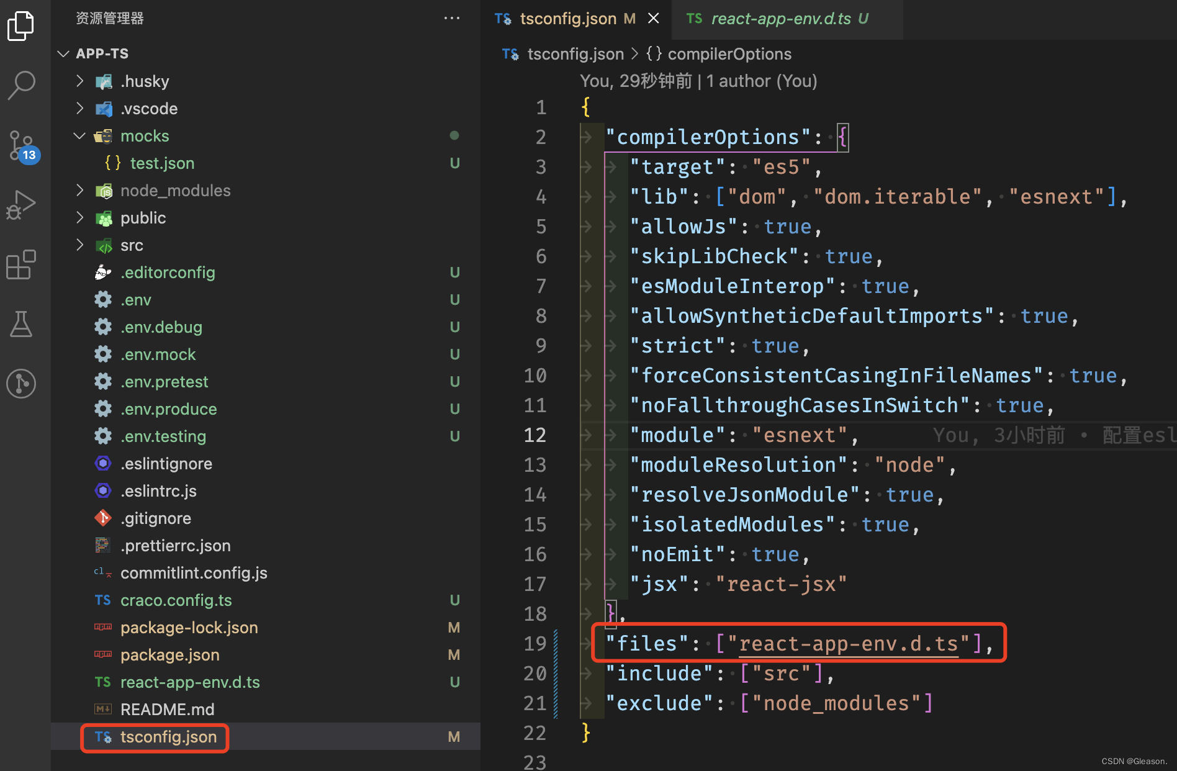Place cursor on "jsx": "react-jsx" line
Screen dimensions: 1177x771
(739, 584)
